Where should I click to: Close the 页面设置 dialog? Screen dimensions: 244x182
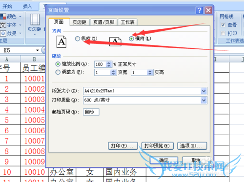click(208, 10)
